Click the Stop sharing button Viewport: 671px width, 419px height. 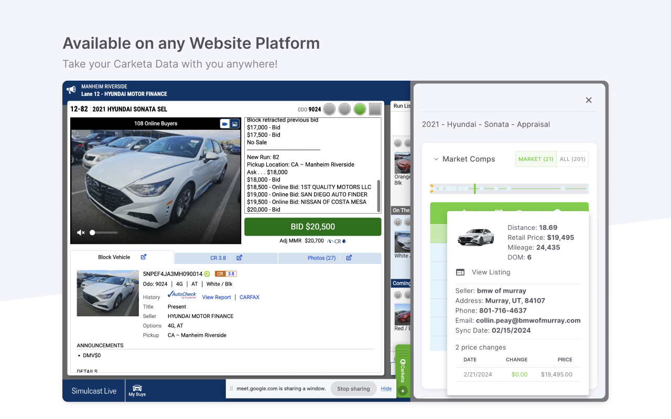[353, 389]
